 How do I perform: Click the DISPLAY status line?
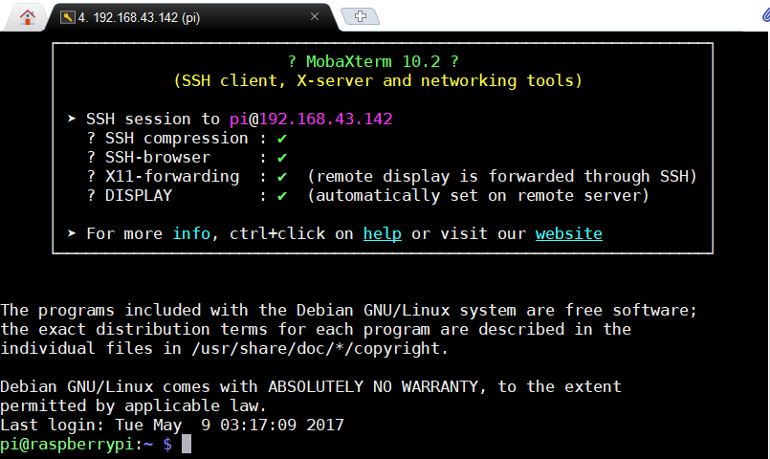coord(368,195)
